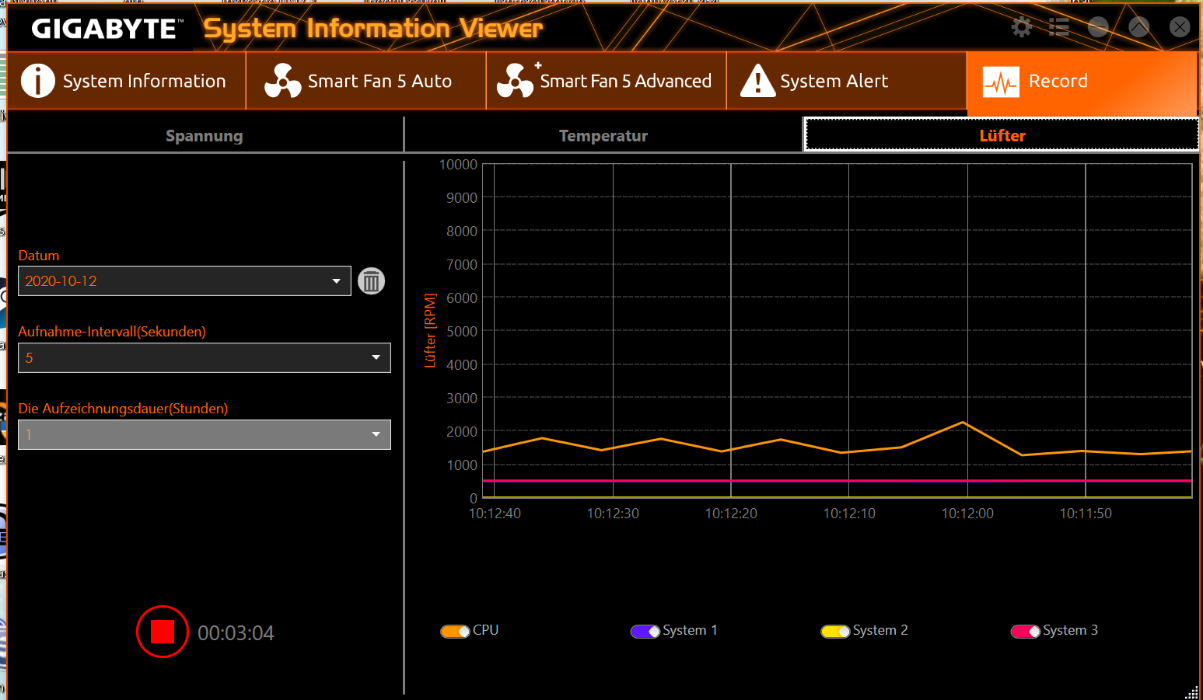
Task: Click the 10:12:00 time axis label
Action: click(x=967, y=514)
